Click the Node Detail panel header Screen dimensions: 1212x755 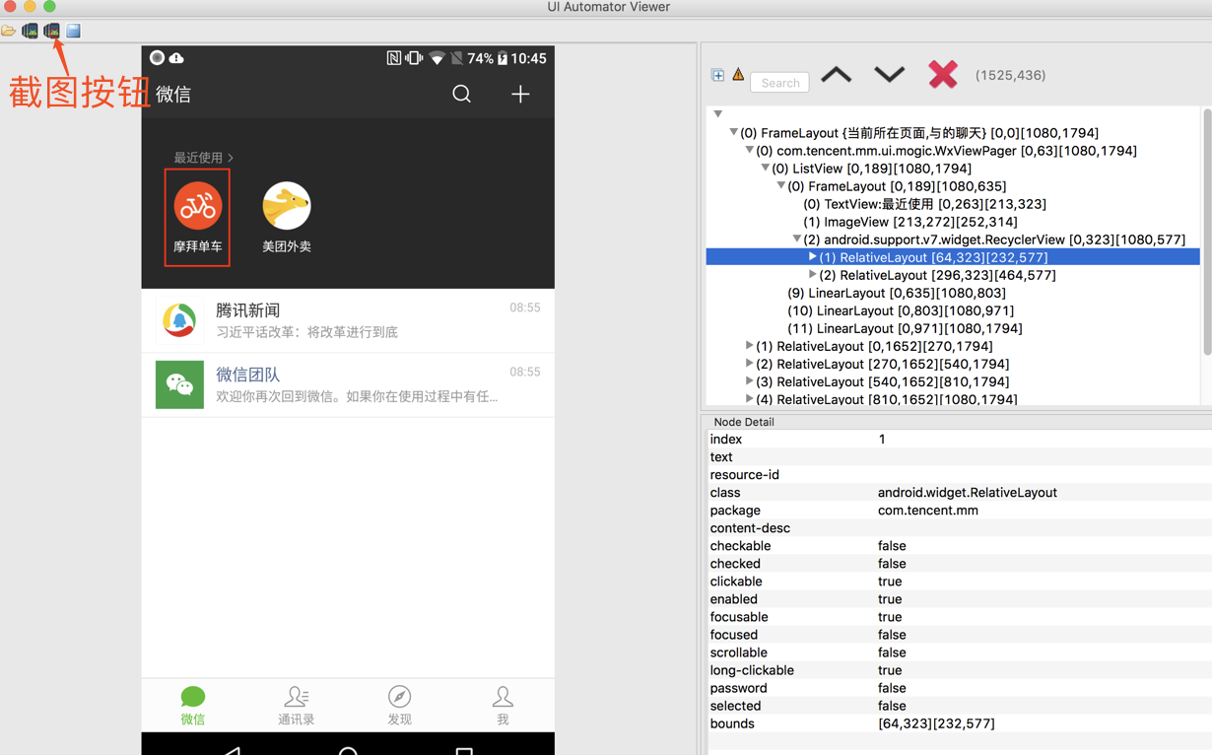[744, 422]
